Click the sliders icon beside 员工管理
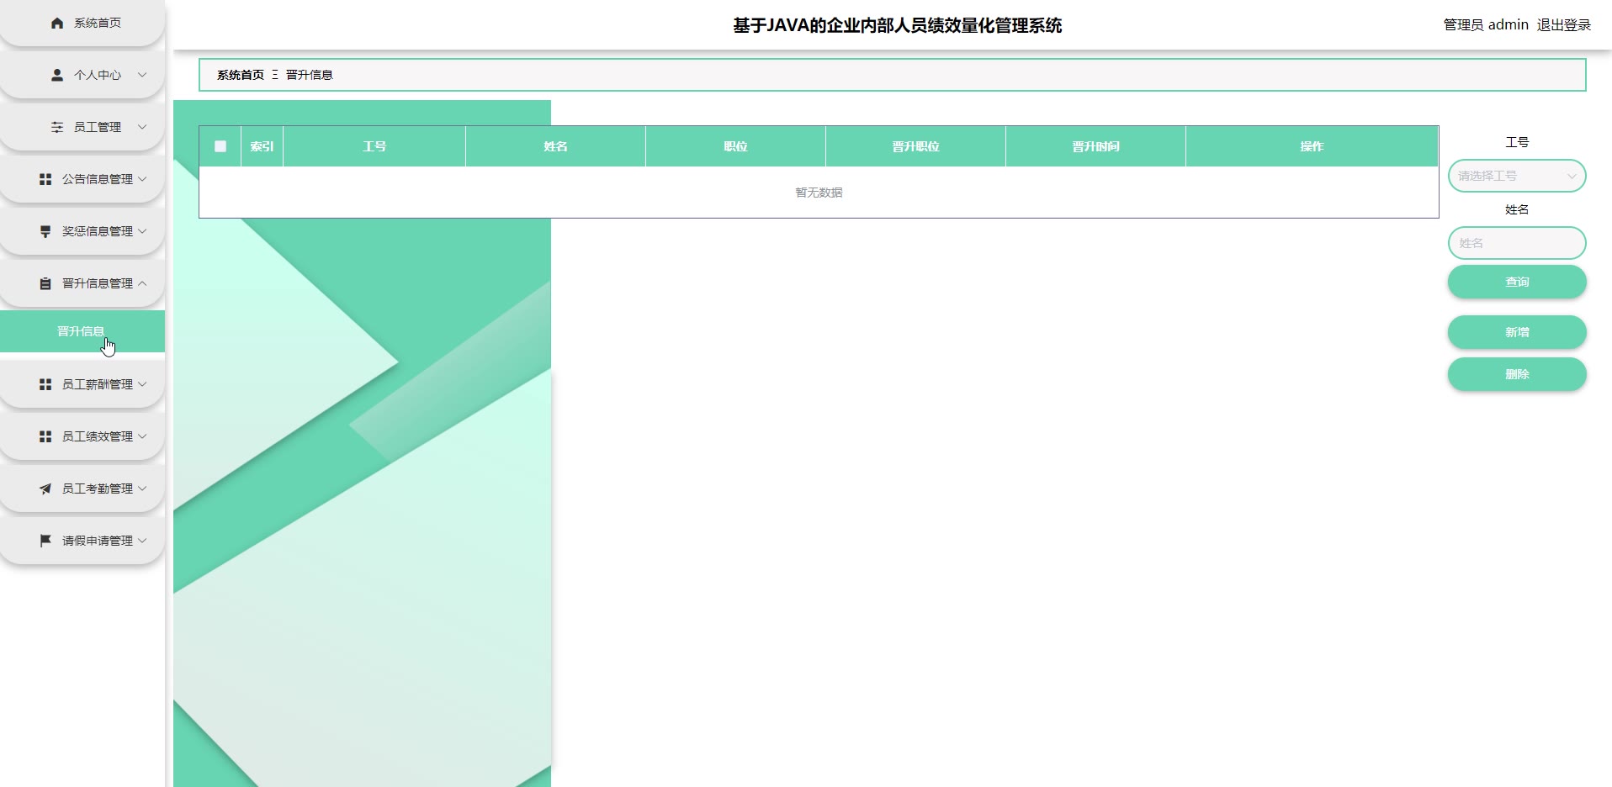 (x=57, y=127)
